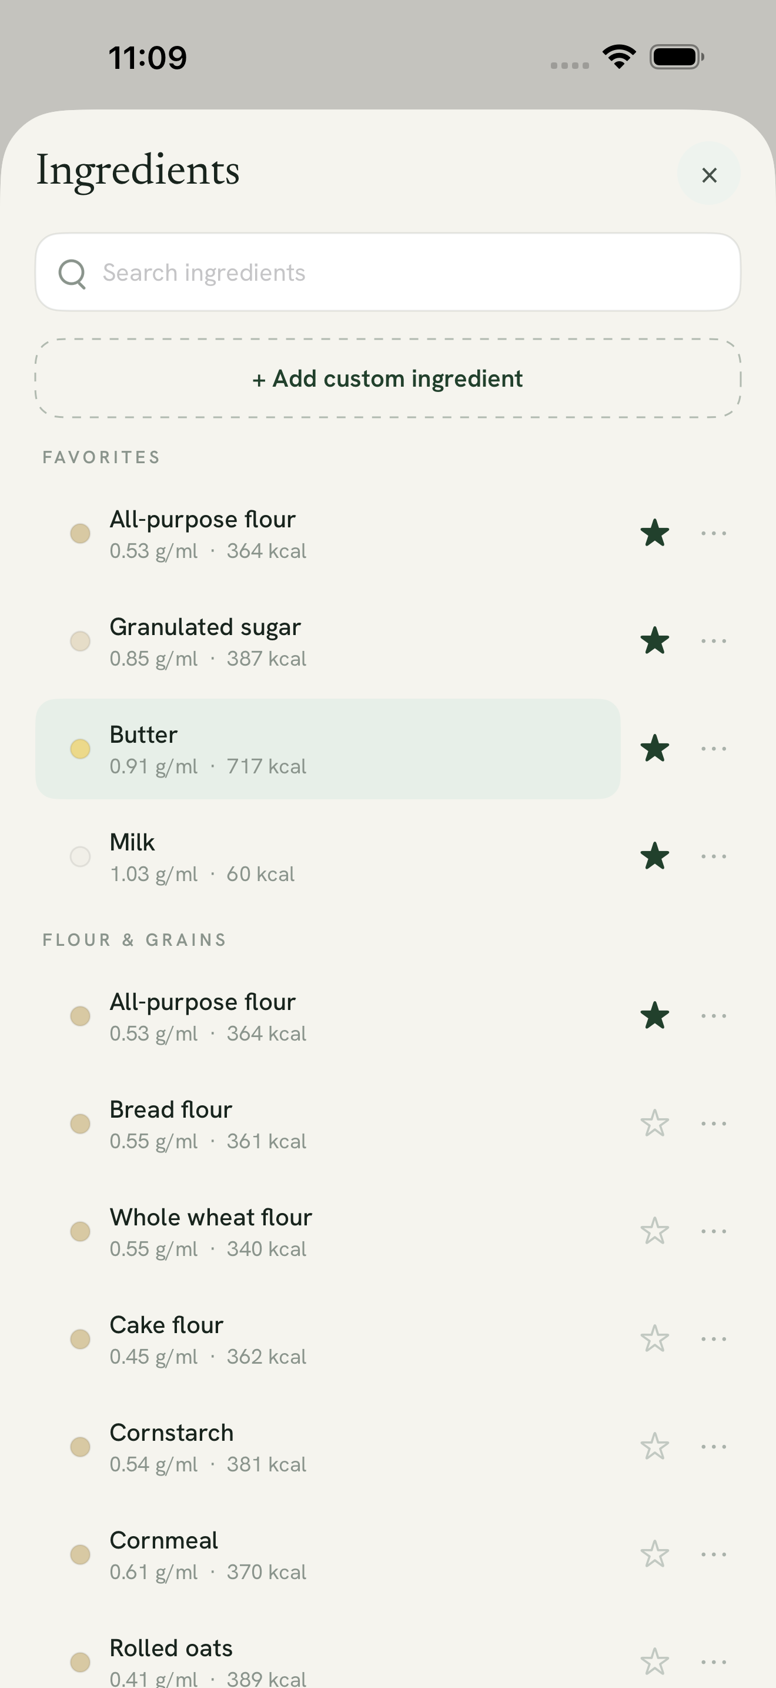This screenshot has height=1688, width=776.
Task: Tap Add custom ingredient button
Action: coord(388,378)
